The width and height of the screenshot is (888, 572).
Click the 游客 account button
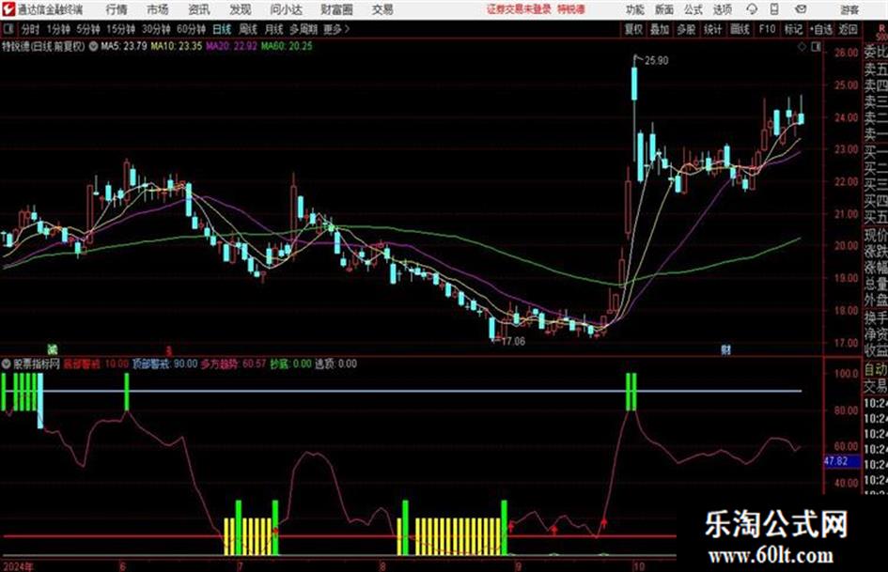[x=849, y=9]
